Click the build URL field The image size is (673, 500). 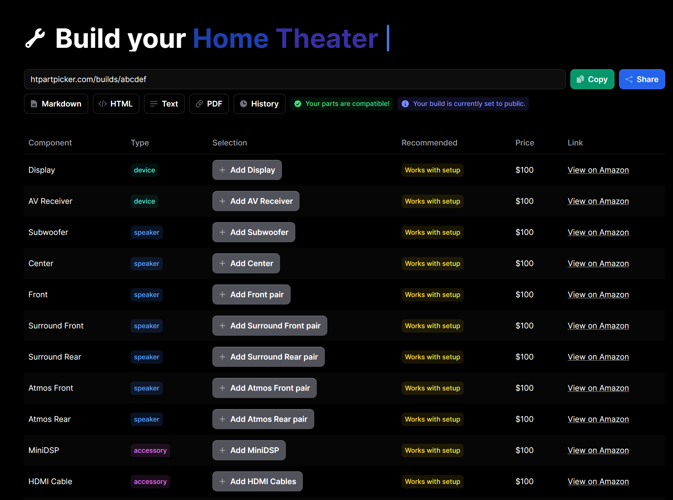coord(295,79)
